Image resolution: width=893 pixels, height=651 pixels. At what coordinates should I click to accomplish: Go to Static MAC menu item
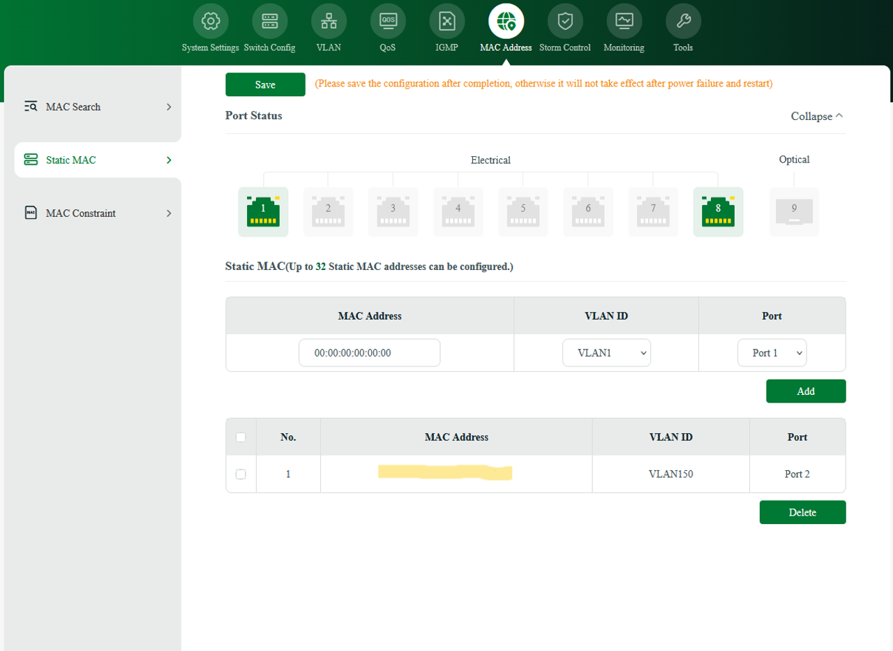(98, 160)
